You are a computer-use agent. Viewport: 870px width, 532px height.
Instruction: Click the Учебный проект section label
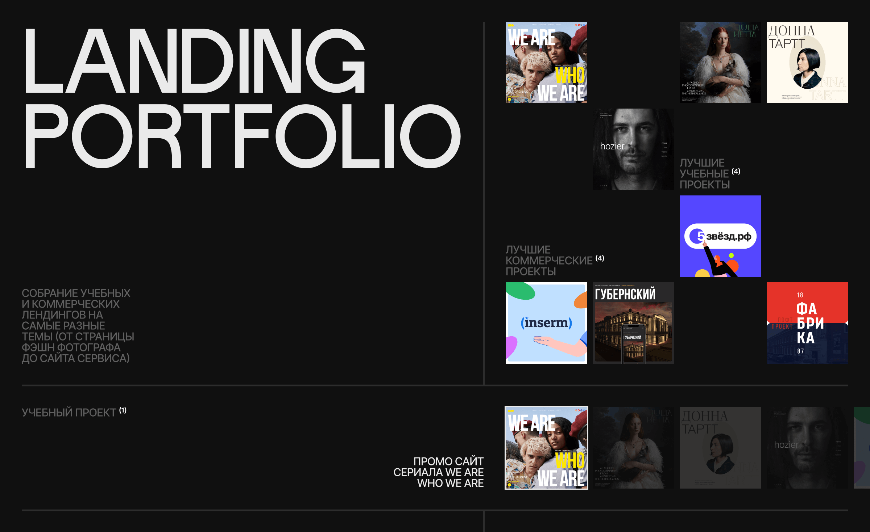pos(69,413)
